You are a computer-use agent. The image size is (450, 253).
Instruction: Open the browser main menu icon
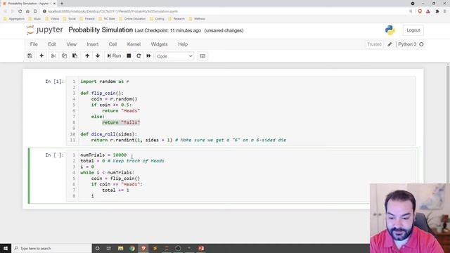point(445,11)
